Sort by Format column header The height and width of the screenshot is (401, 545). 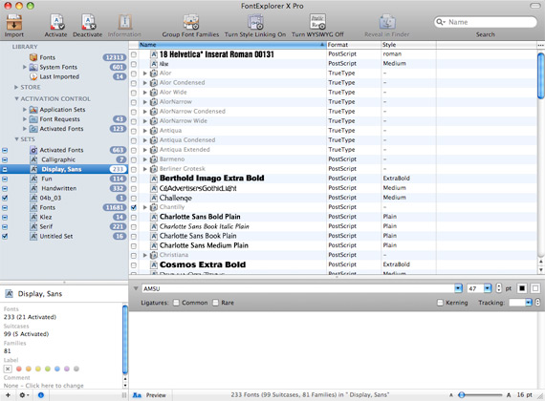pos(354,45)
